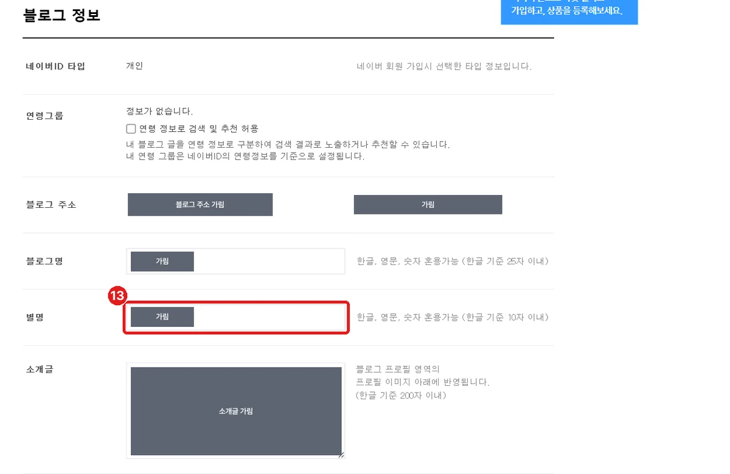Select the 내 연령 그룹은 네이버ID의 description line
The width and height of the screenshot is (730, 474).
245,156
